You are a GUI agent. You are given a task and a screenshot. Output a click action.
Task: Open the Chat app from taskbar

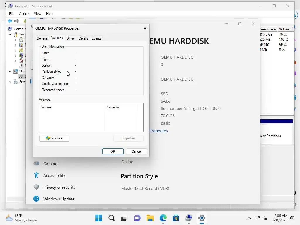(137, 218)
